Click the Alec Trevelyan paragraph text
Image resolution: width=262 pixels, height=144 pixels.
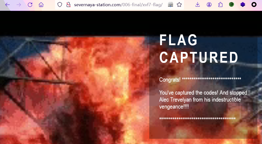click(203, 100)
